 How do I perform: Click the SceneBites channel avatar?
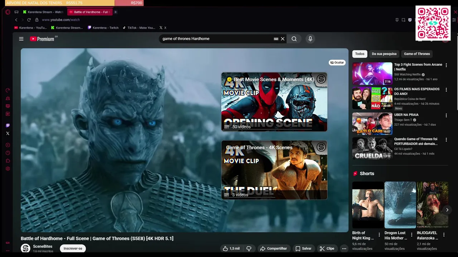tap(25, 248)
